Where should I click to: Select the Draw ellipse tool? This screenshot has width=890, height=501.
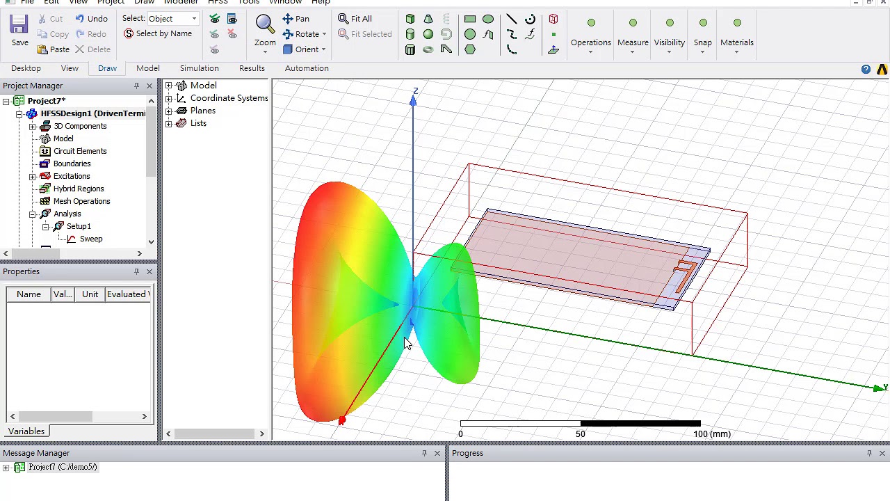(x=488, y=19)
